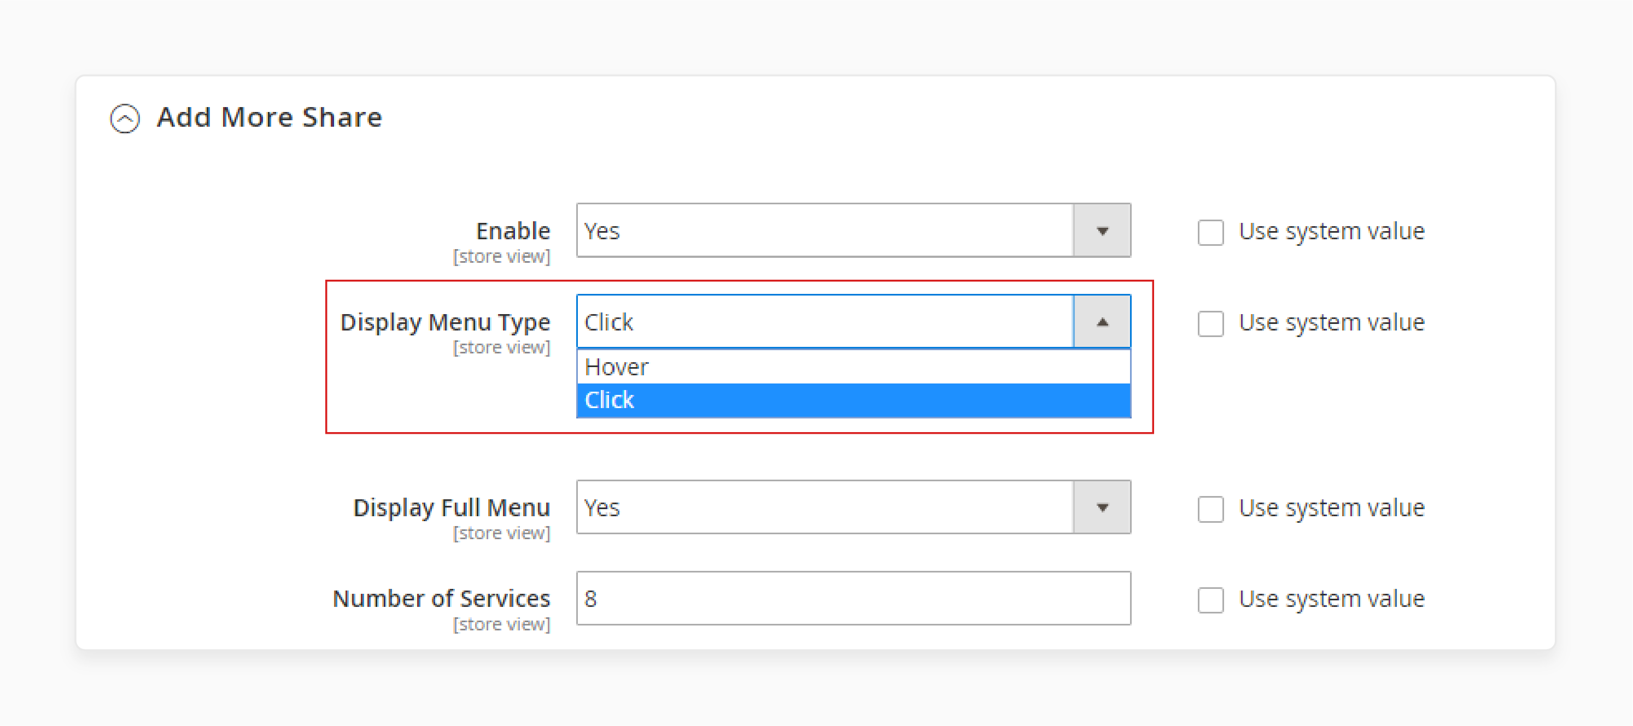Viewport: 1633px width, 726px height.
Task: Open the Display Full Menu dropdown
Action: click(853, 507)
